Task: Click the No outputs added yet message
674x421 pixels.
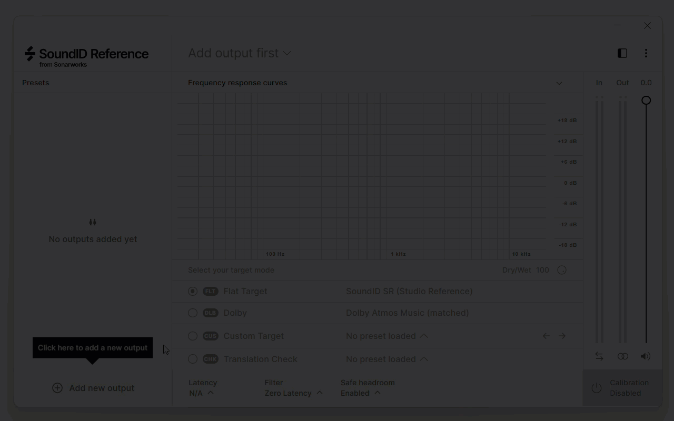Action: click(x=93, y=239)
